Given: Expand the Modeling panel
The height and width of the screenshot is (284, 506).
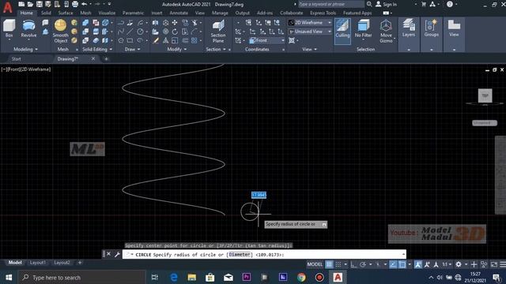Looking at the screenshot, I should click(25, 49).
